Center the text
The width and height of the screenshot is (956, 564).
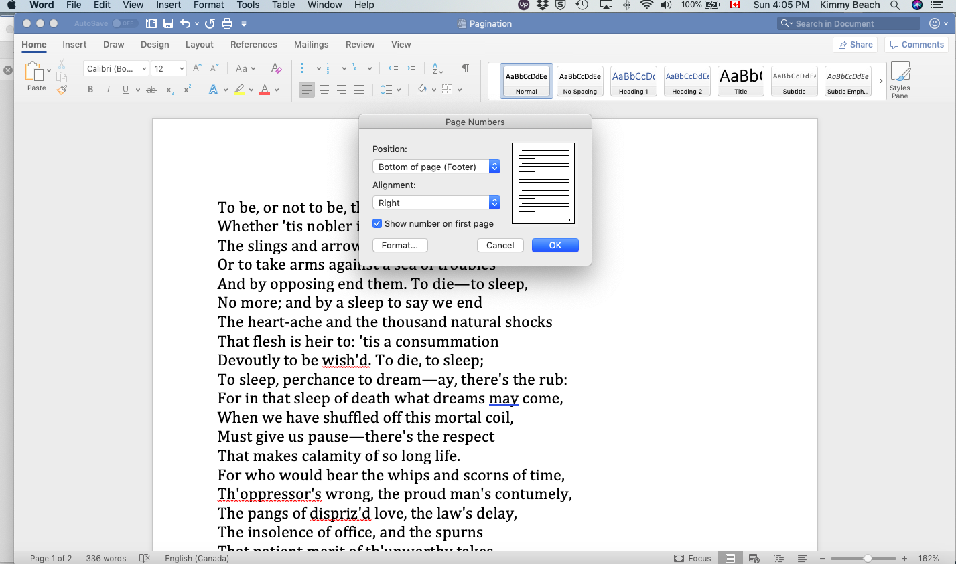coord(324,89)
